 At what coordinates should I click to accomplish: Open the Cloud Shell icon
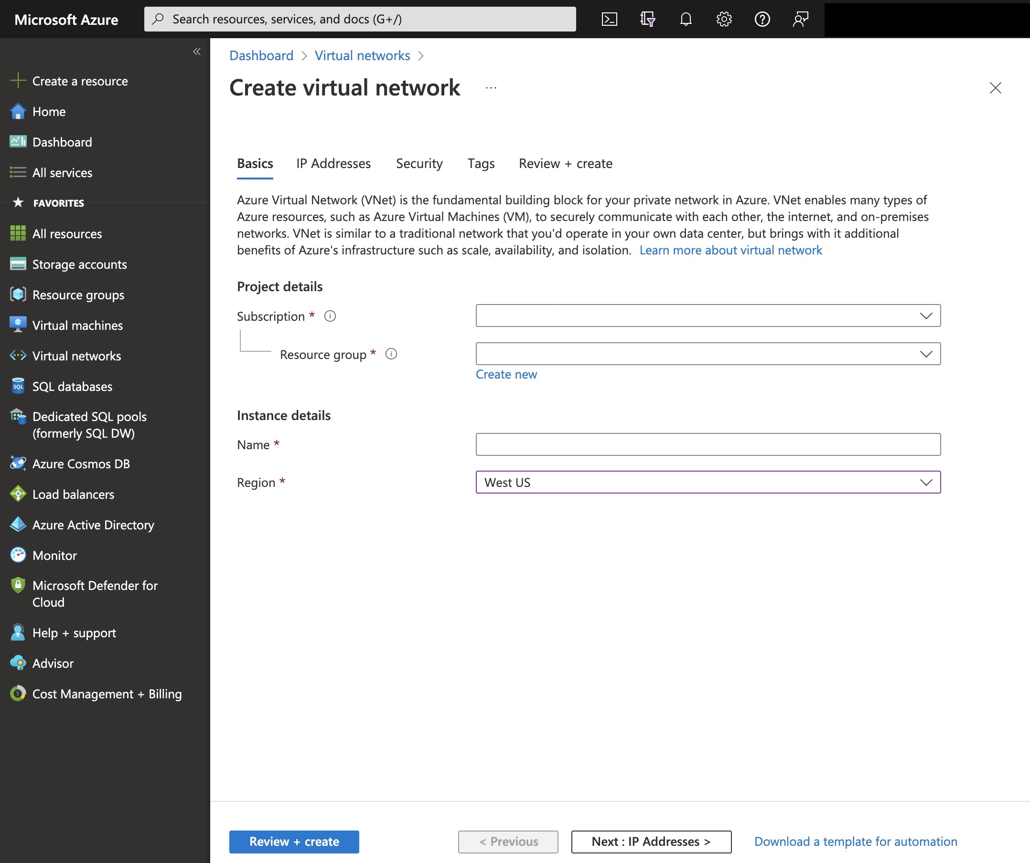click(x=609, y=19)
